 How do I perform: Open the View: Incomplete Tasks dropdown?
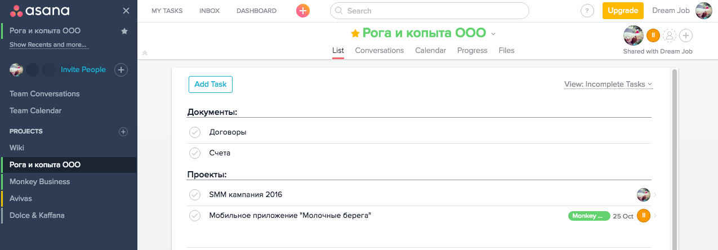coord(609,84)
